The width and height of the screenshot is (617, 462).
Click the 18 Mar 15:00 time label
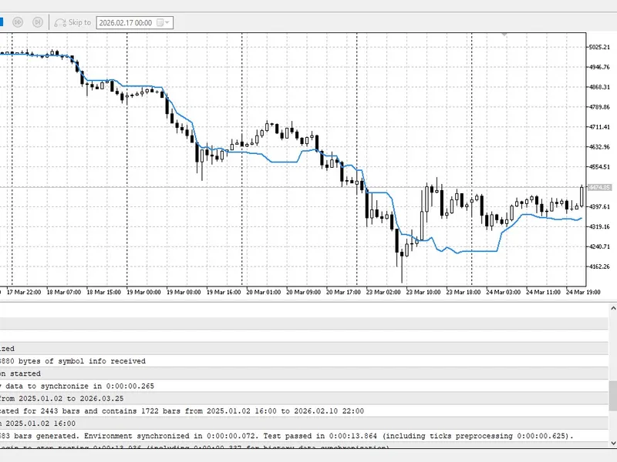pyautogui.click(x=103, y=293)
